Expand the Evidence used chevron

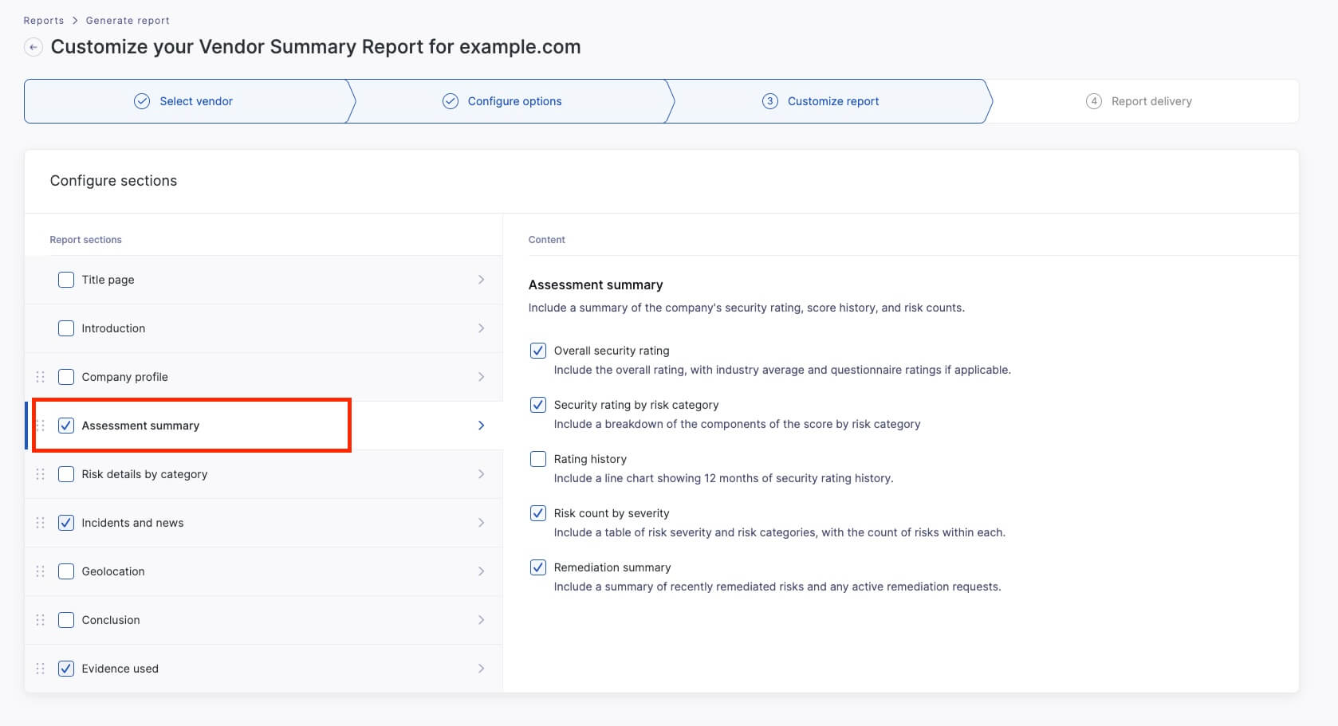(x=481, y=669)
